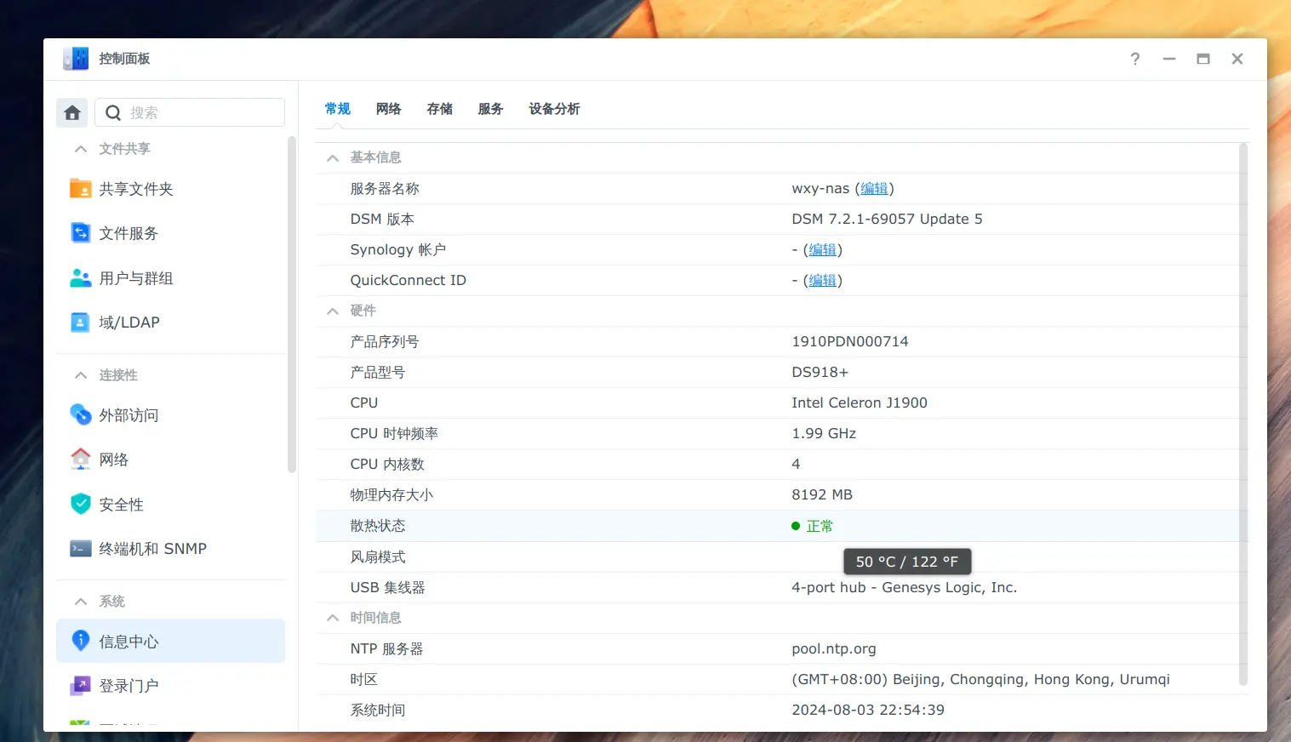Open Terminal & SNMP (终端机和 SNMP) icon
This screenshot has width=1291, height=742.
(x=80, y=549)
